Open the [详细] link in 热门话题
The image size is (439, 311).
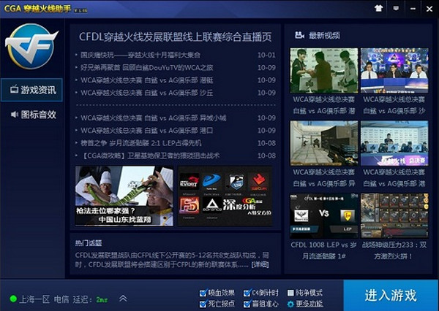click(x=260, y=264)
